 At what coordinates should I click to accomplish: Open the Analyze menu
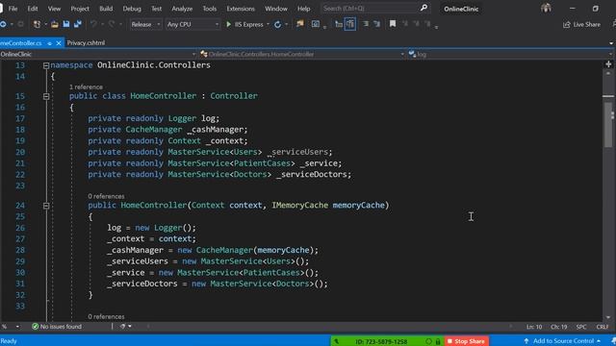click(x=182, y=9)
